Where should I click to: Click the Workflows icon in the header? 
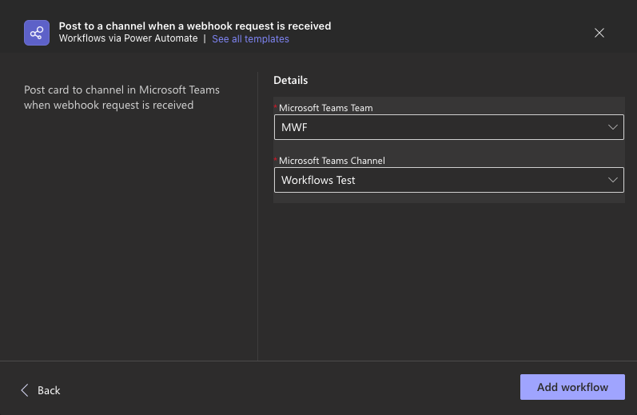(36, 33)
